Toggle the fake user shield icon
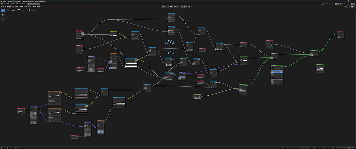 coord(185,6)
